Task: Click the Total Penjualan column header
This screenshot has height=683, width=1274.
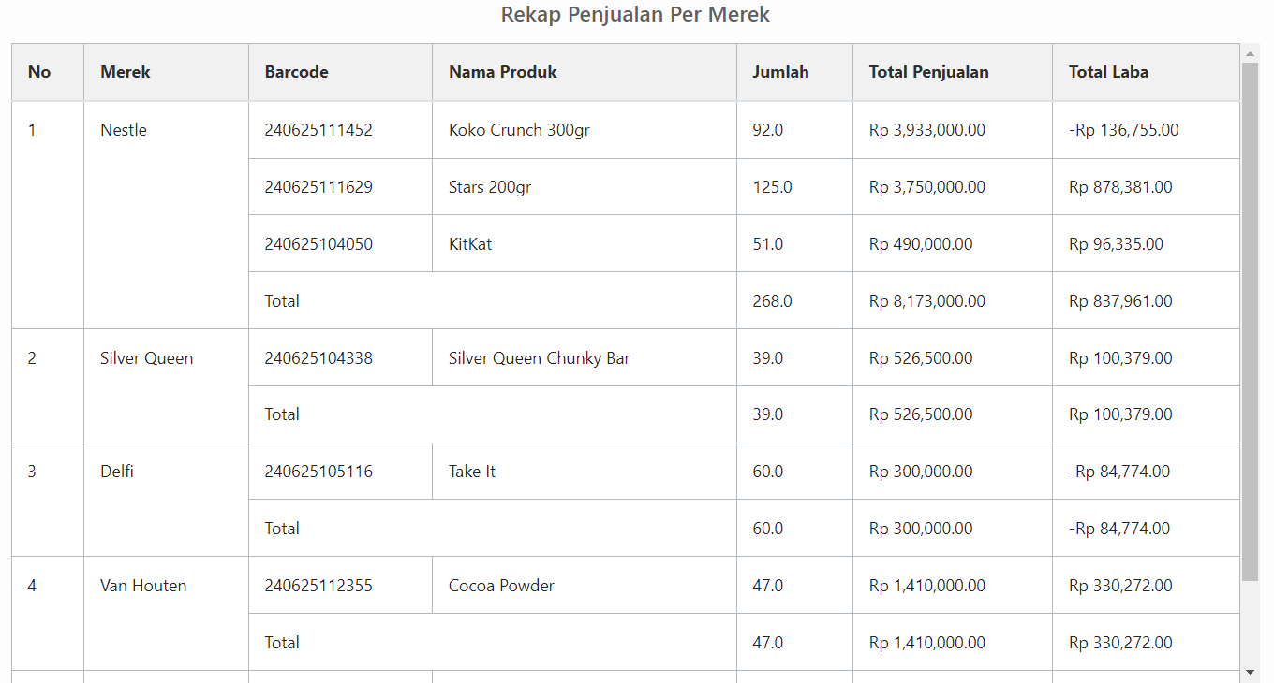Action: click(x=928, y=72)
